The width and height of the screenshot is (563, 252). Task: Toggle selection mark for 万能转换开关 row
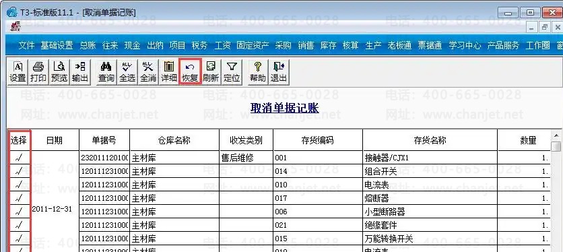tap(19, 239)
